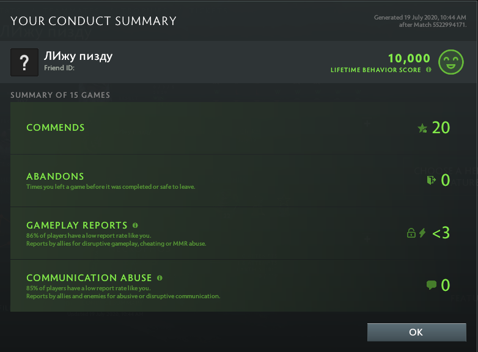Click the Lifetime Behavior Score label
Viewport: 478px width, 352px height.
(x=376, y=70)
